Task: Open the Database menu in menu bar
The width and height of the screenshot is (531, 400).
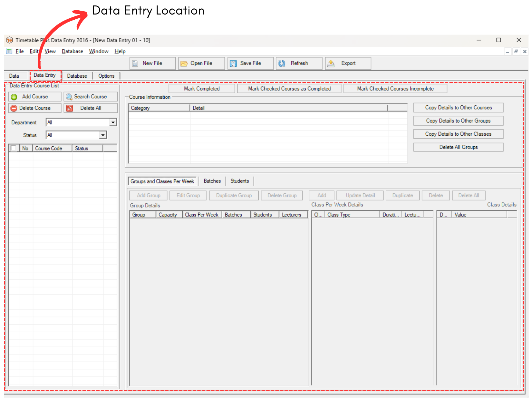Action: [72, 51]
